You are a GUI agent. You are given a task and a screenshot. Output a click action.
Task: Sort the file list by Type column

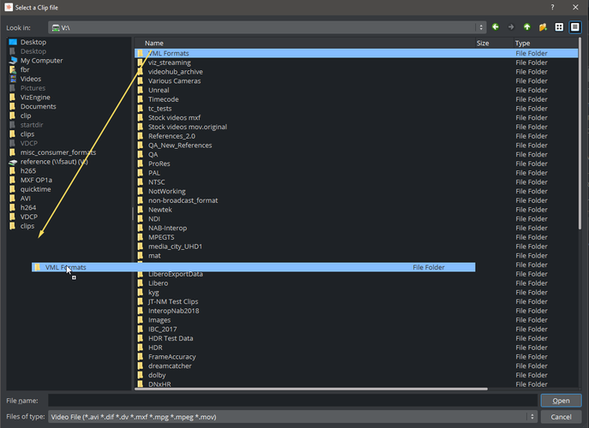click(523, 43)
